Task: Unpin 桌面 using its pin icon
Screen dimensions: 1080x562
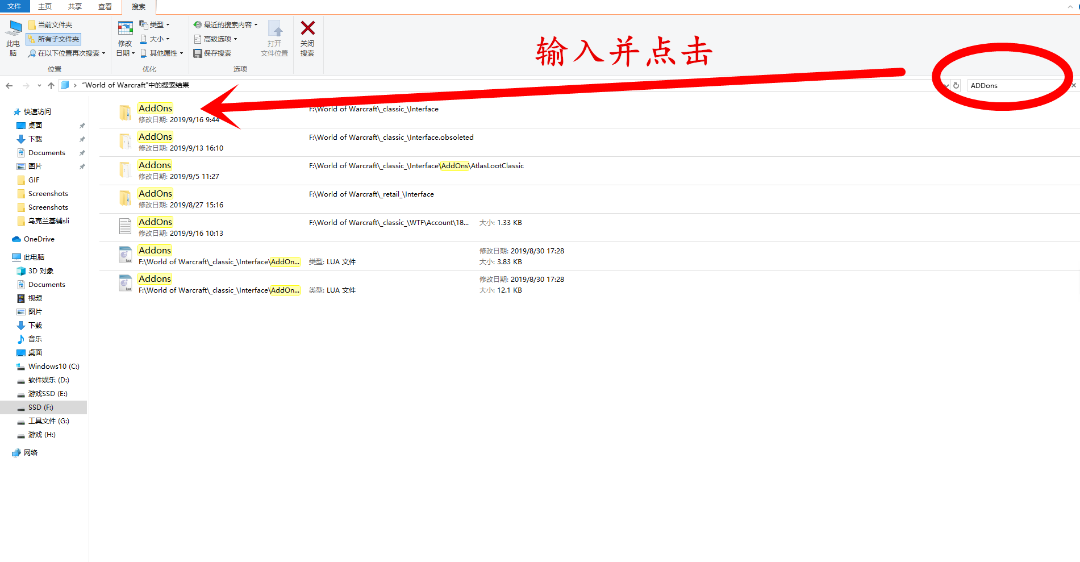Action: click(82, 126)
